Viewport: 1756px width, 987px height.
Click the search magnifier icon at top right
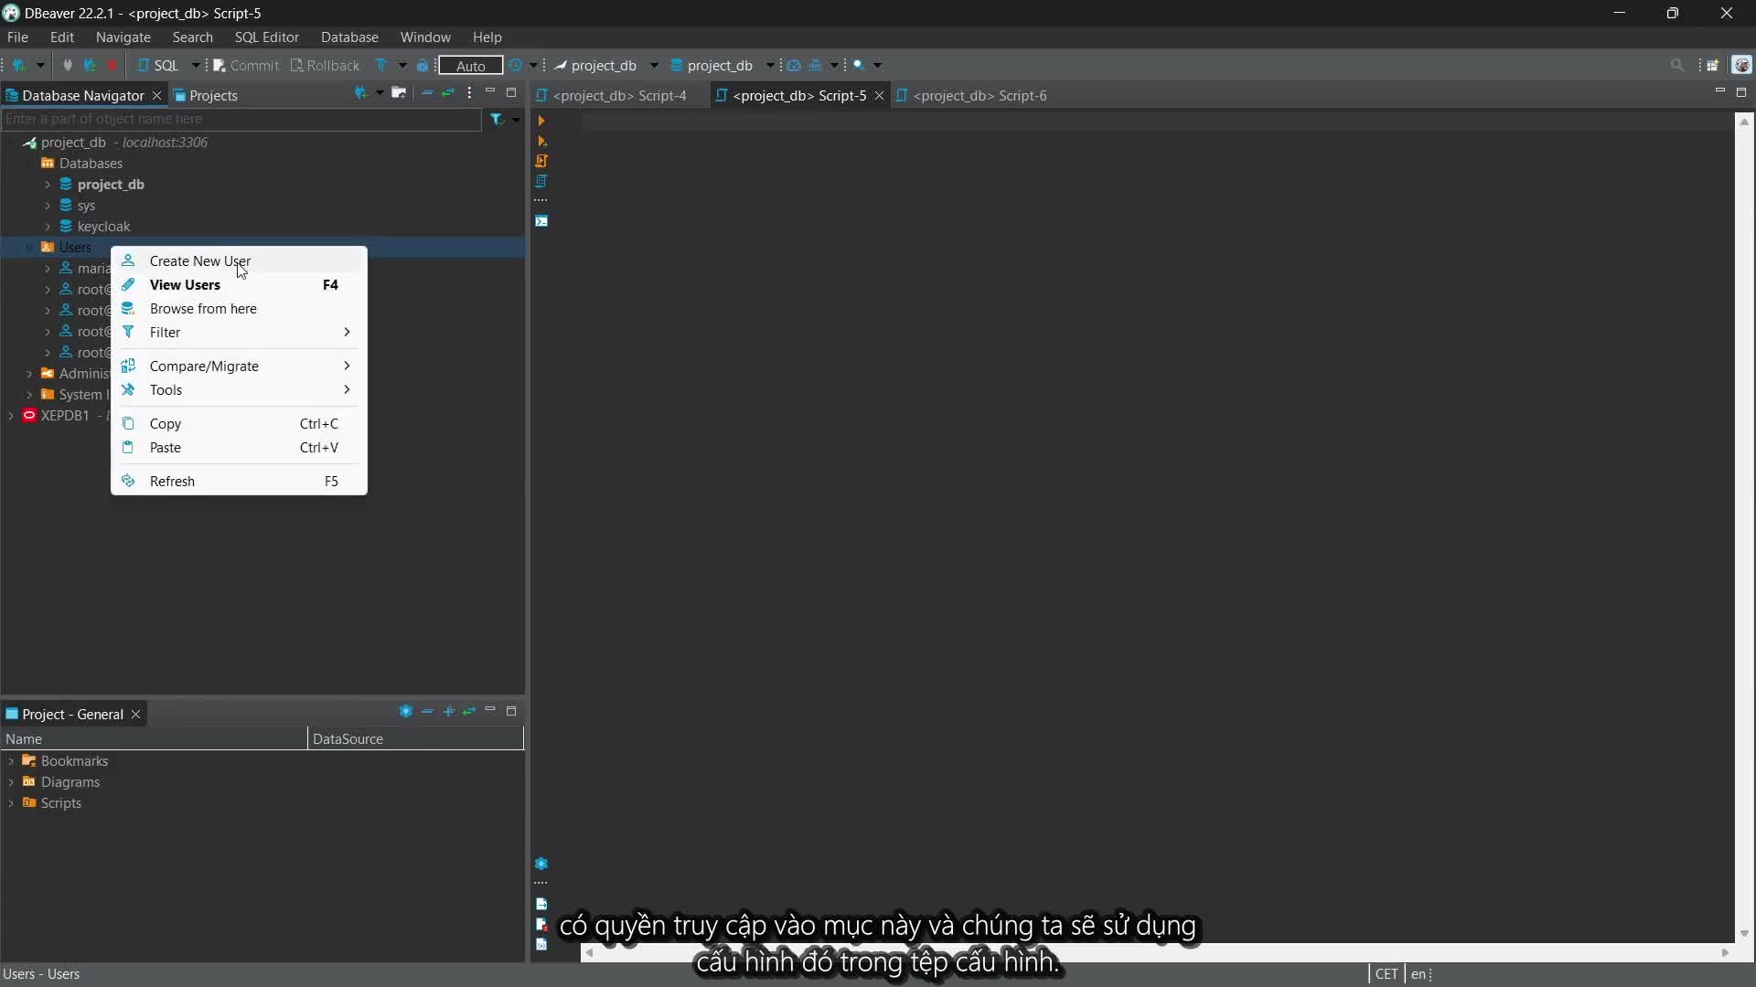pyautogui.click(x=1676, y=65)
